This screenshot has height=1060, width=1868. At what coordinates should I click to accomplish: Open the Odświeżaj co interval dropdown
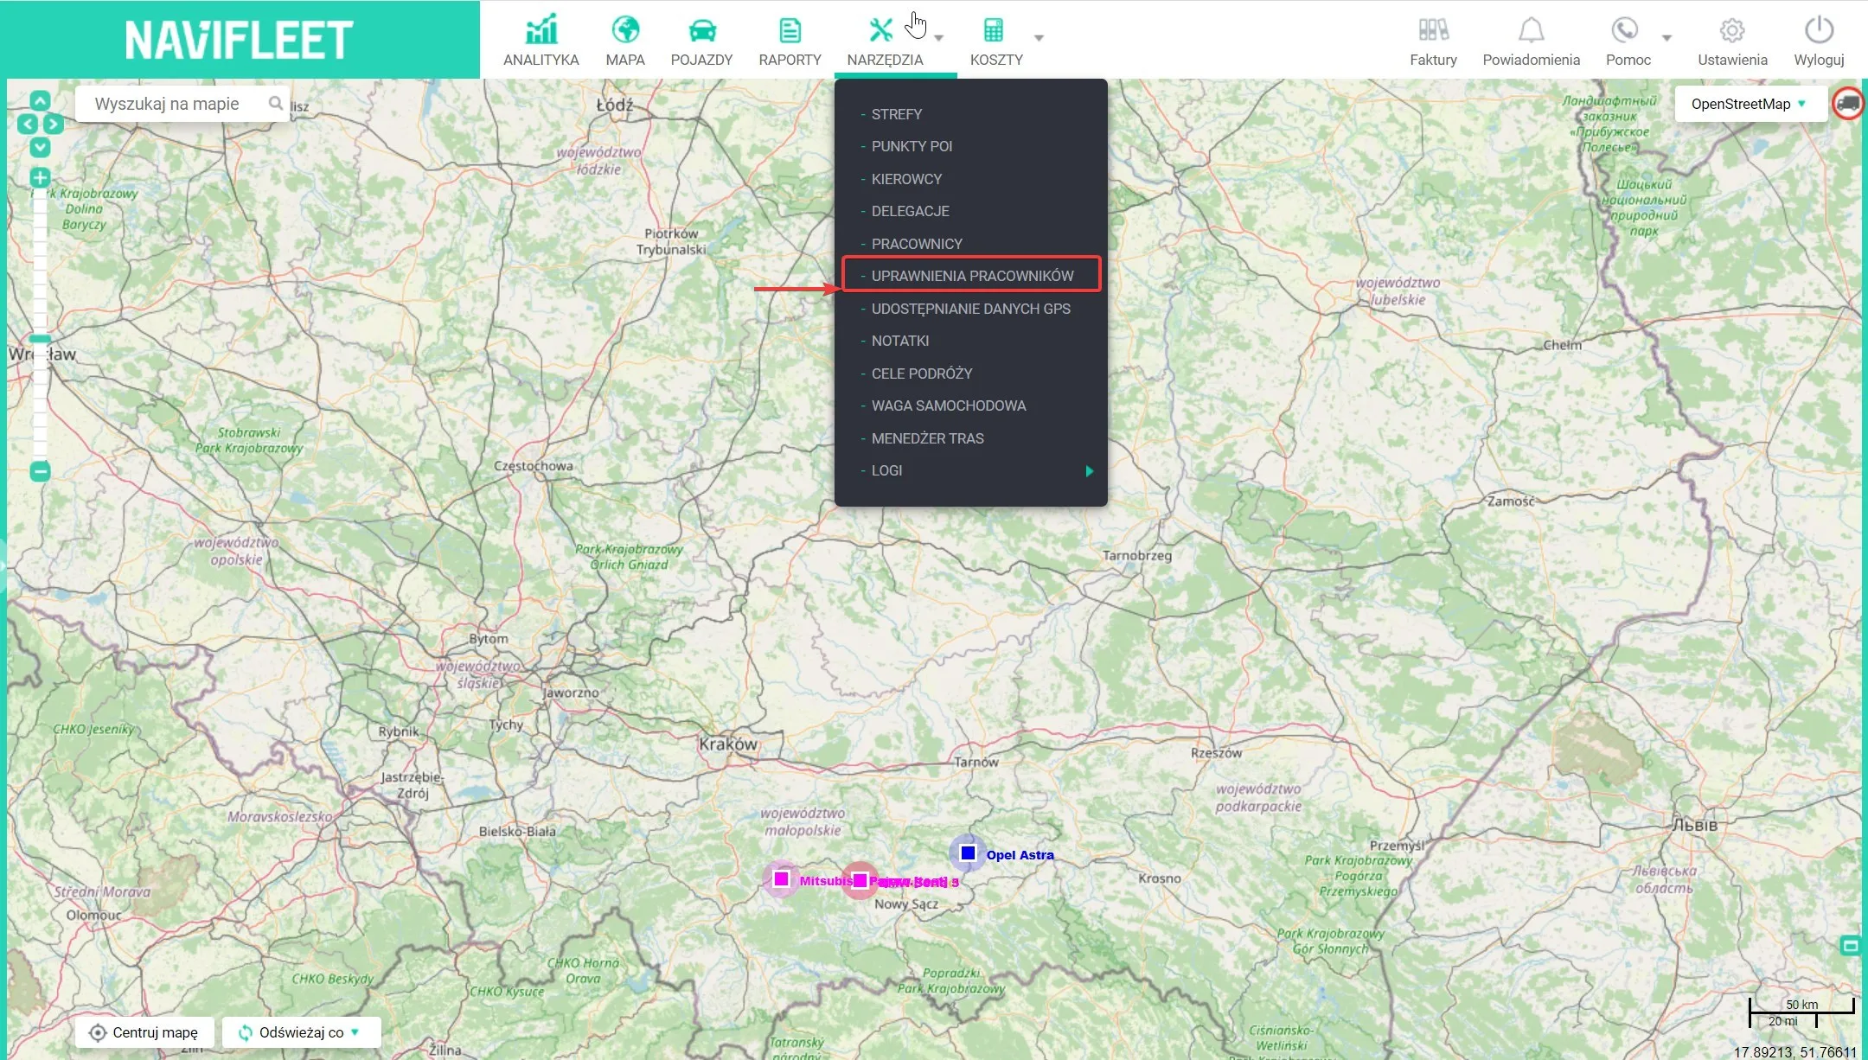pos(301,1032)
